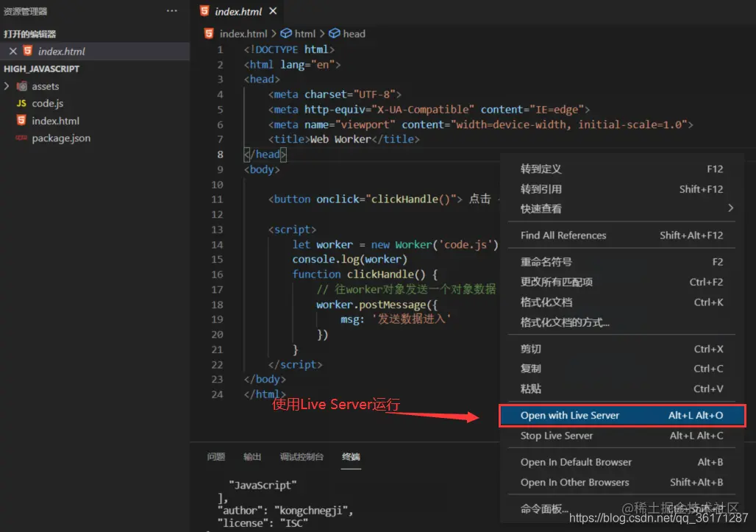This screenshot has width=756, height=532.
Task: Open the explorer more actions ellipsis
Action: click(x=171, y=10)
